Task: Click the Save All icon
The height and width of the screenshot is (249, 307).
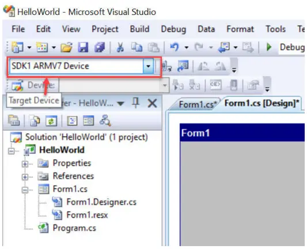Action: [x=100, y=47]
